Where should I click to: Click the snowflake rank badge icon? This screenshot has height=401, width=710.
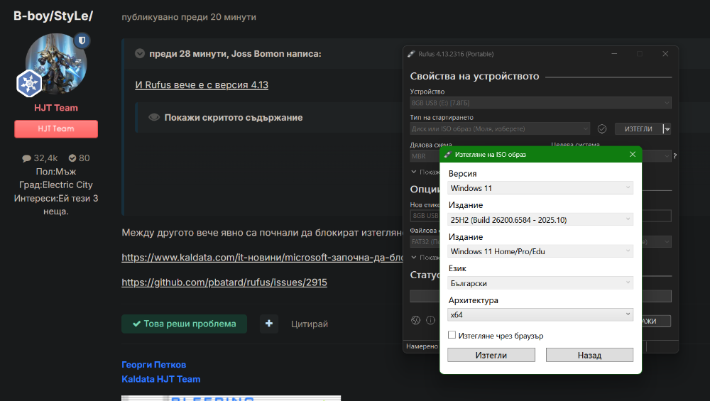pos(29,83)
